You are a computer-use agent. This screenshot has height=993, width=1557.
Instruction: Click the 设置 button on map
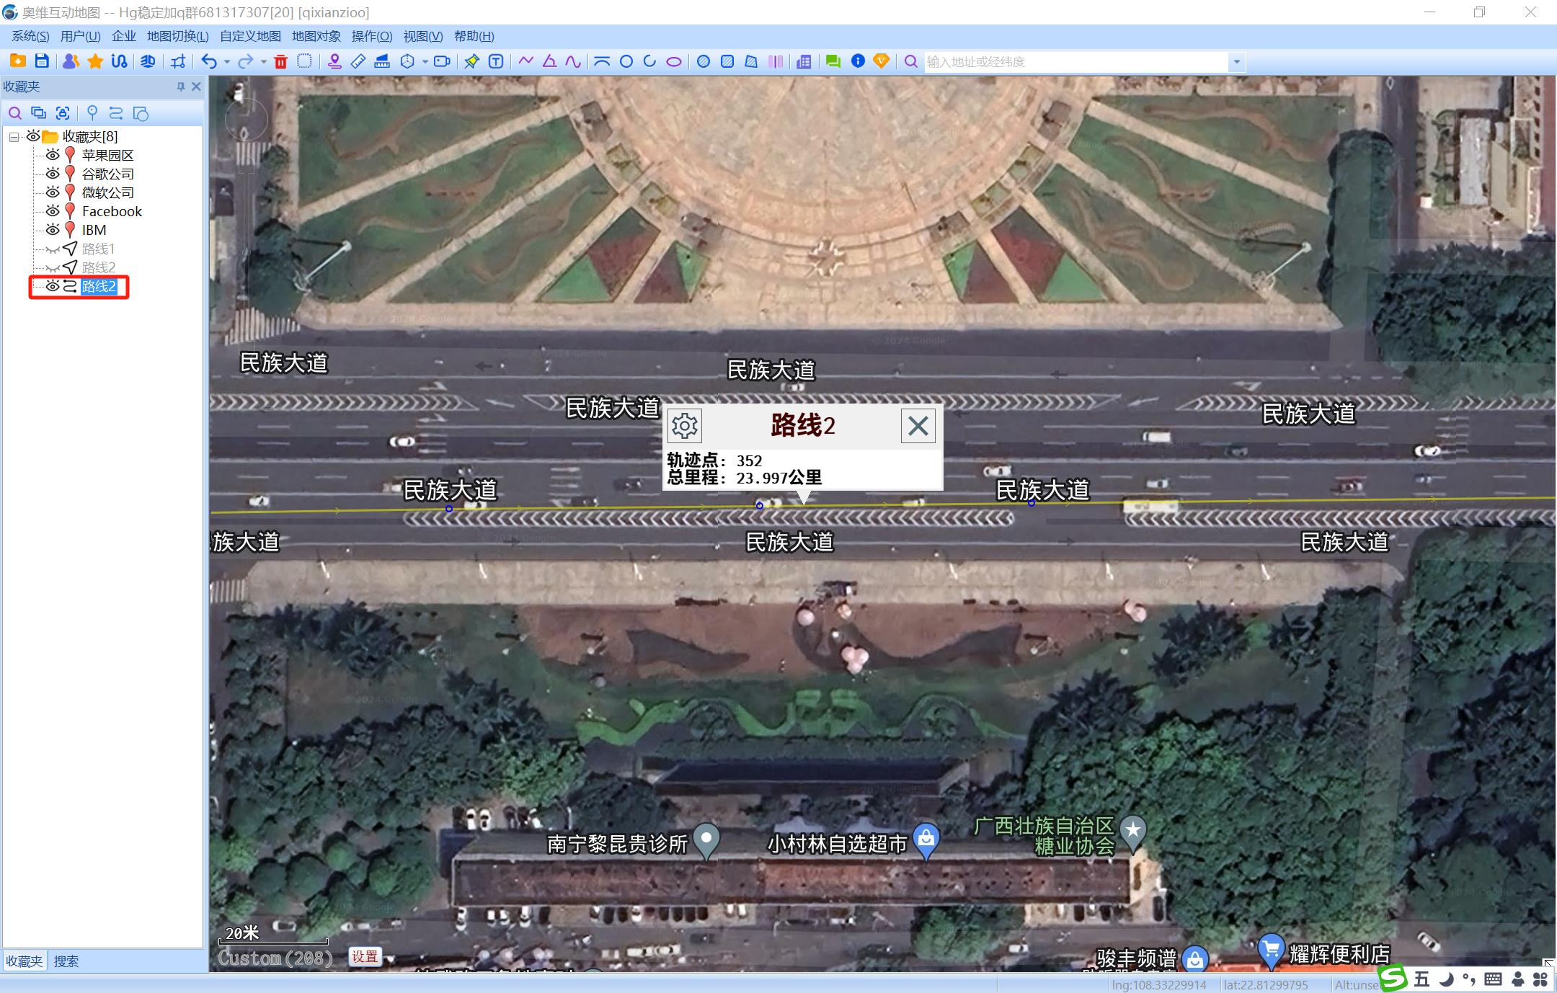click(365, 956)
